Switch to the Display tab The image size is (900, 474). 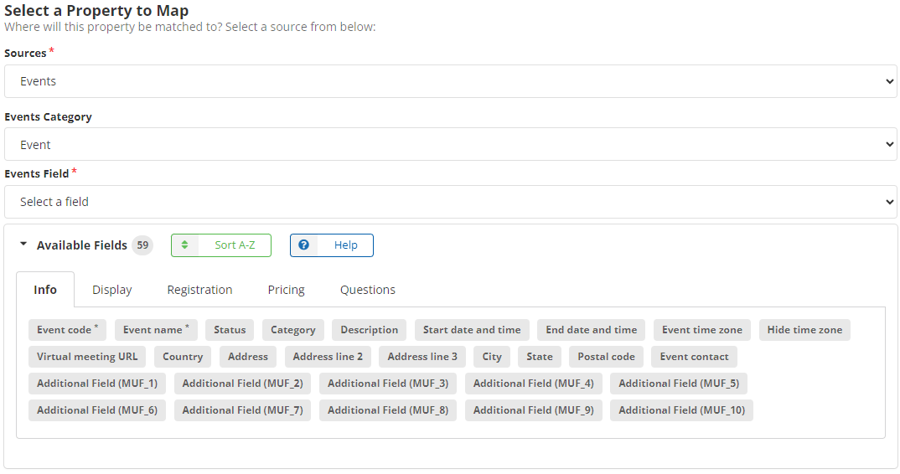(x=112, y=290)
